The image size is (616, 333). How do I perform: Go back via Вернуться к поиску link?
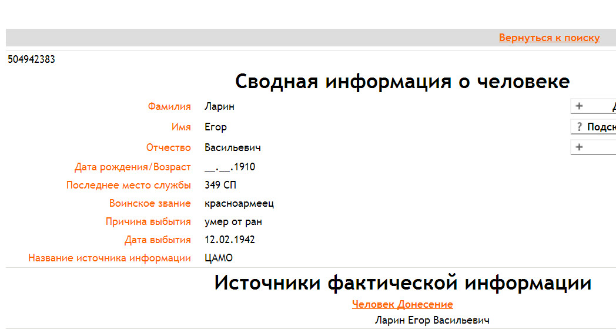pyautogui.click(x=549, y=38)
